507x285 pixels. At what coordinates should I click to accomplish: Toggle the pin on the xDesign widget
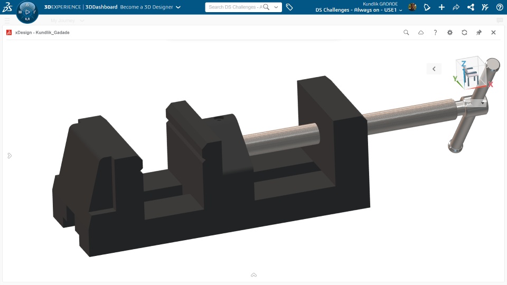479,32
